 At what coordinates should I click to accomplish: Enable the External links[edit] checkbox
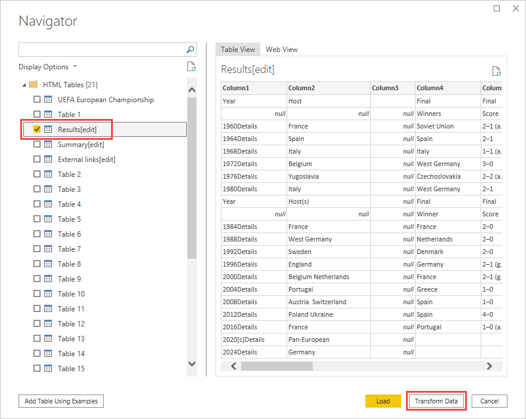[37, 159]
